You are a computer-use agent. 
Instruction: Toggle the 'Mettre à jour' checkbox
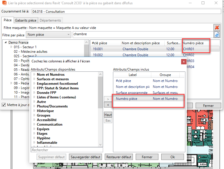click(x=4, y=105)
